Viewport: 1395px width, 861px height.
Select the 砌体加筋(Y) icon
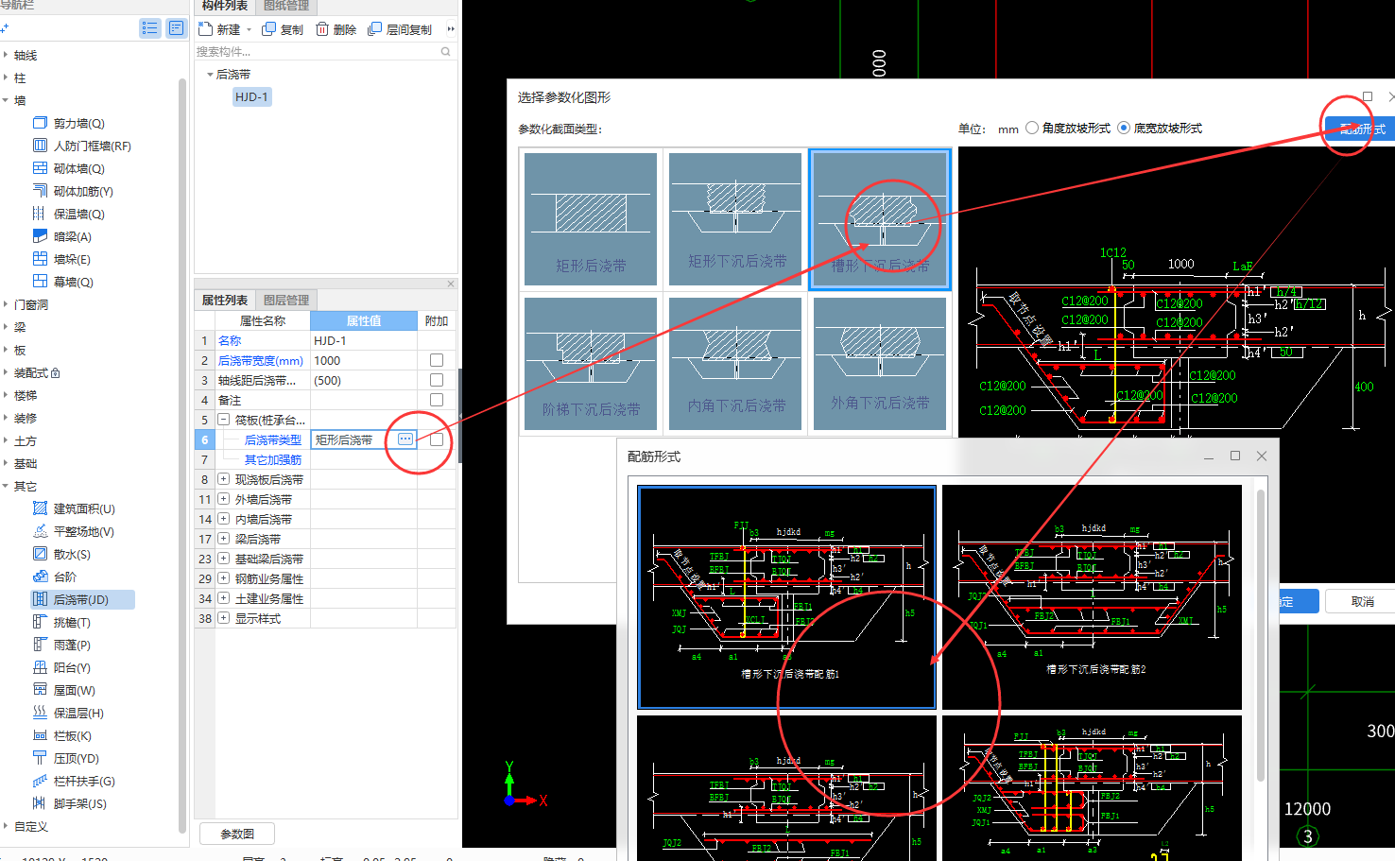tap(40, 191)
